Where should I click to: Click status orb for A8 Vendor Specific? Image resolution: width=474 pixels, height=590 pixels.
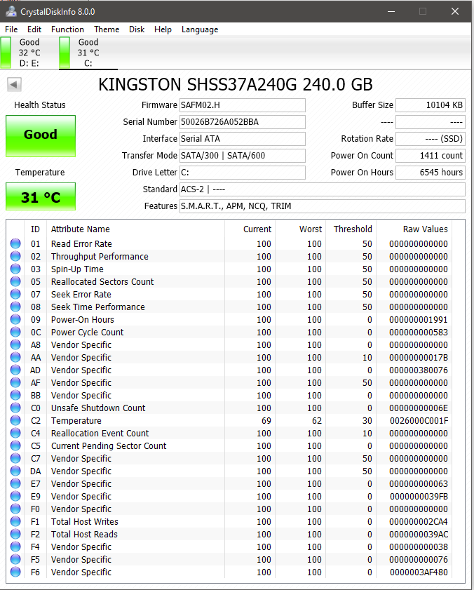click(15, 344)
